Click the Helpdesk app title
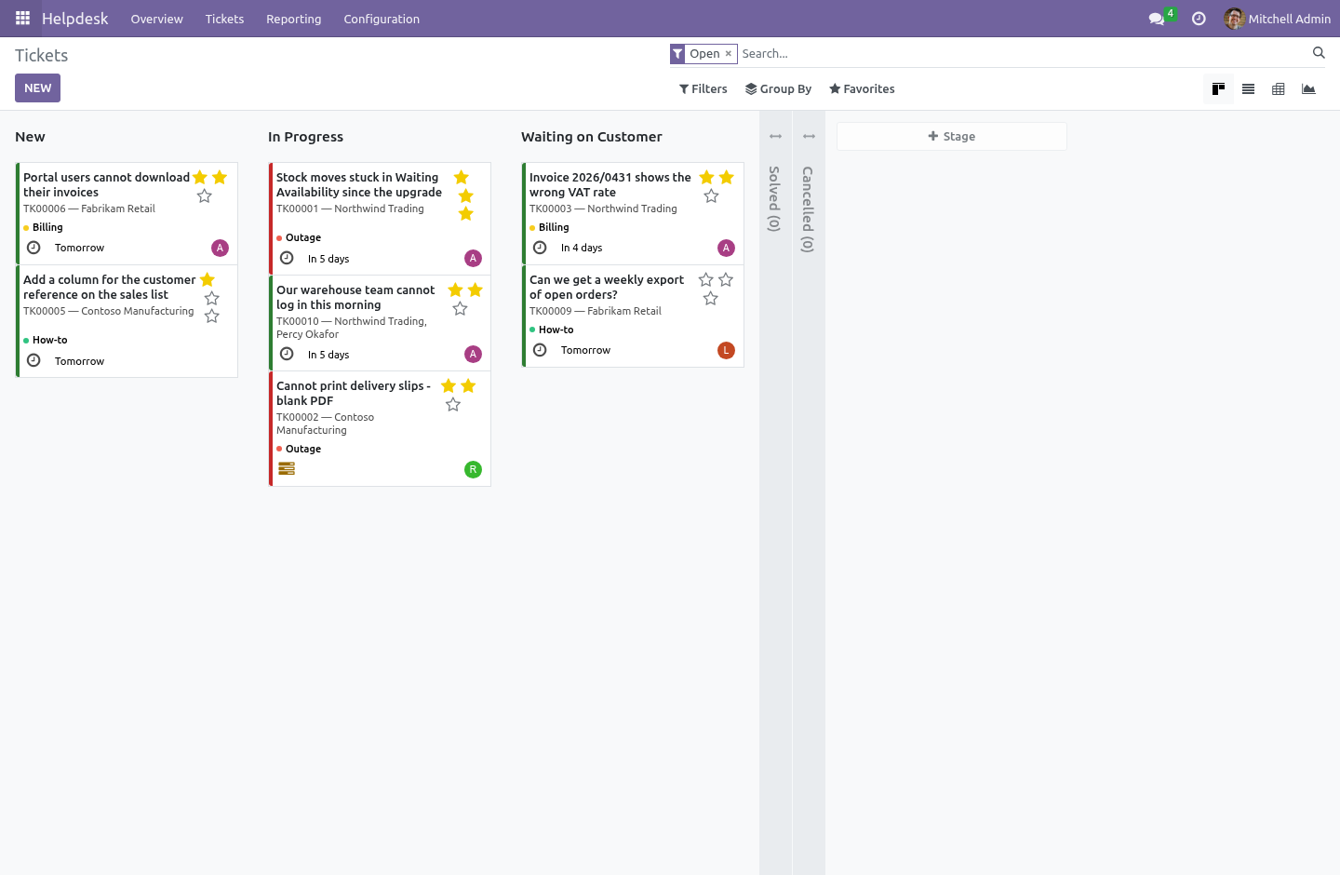1340x875 pixels. coord(74,19)
